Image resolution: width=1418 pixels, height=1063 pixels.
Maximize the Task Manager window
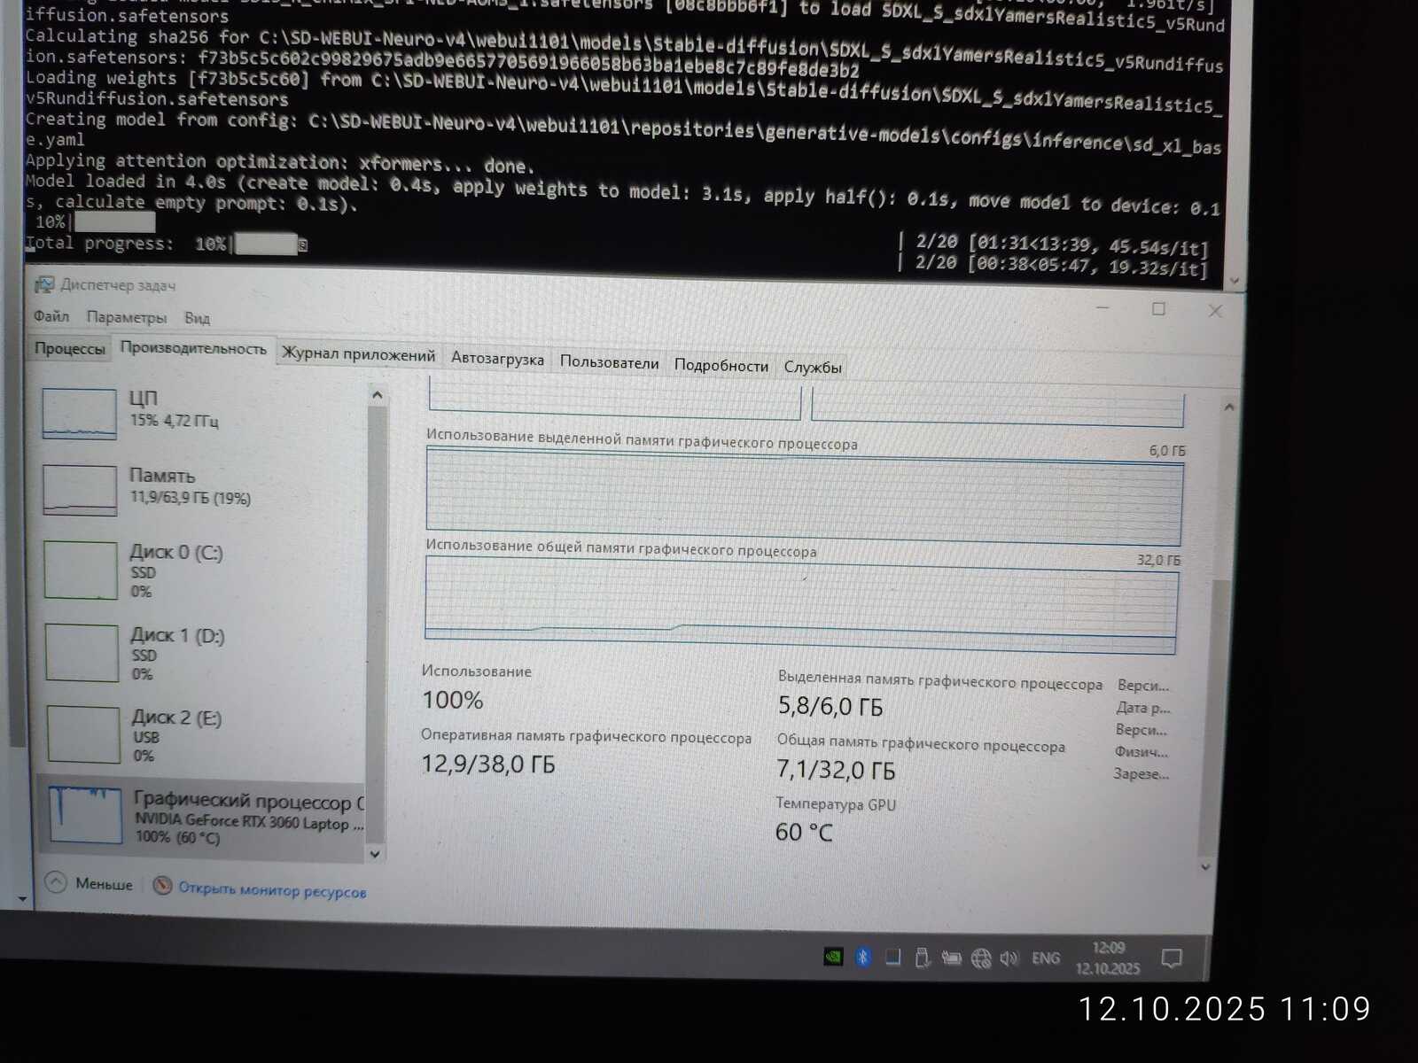coord(1158,308)
